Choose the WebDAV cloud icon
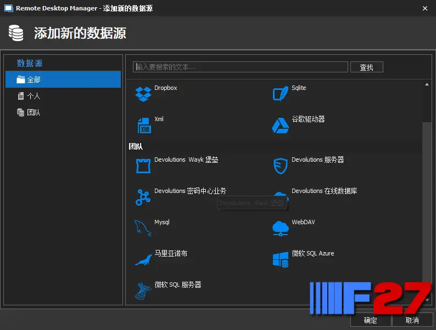436x330 pixels. point(280,229)
